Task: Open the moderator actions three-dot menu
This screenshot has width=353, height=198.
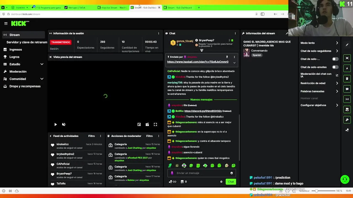Action: click(x=159, y=136)
